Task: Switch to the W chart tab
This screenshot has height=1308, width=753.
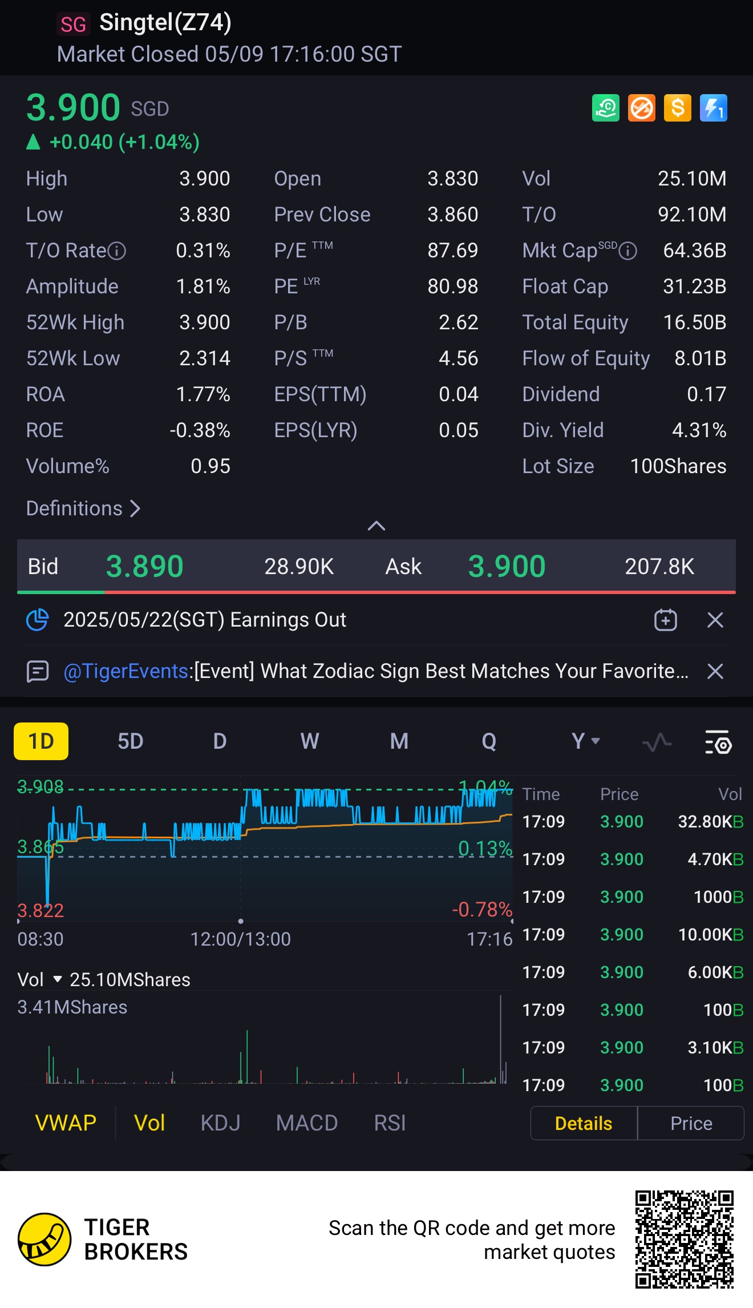Action: [x=310, y=741]
